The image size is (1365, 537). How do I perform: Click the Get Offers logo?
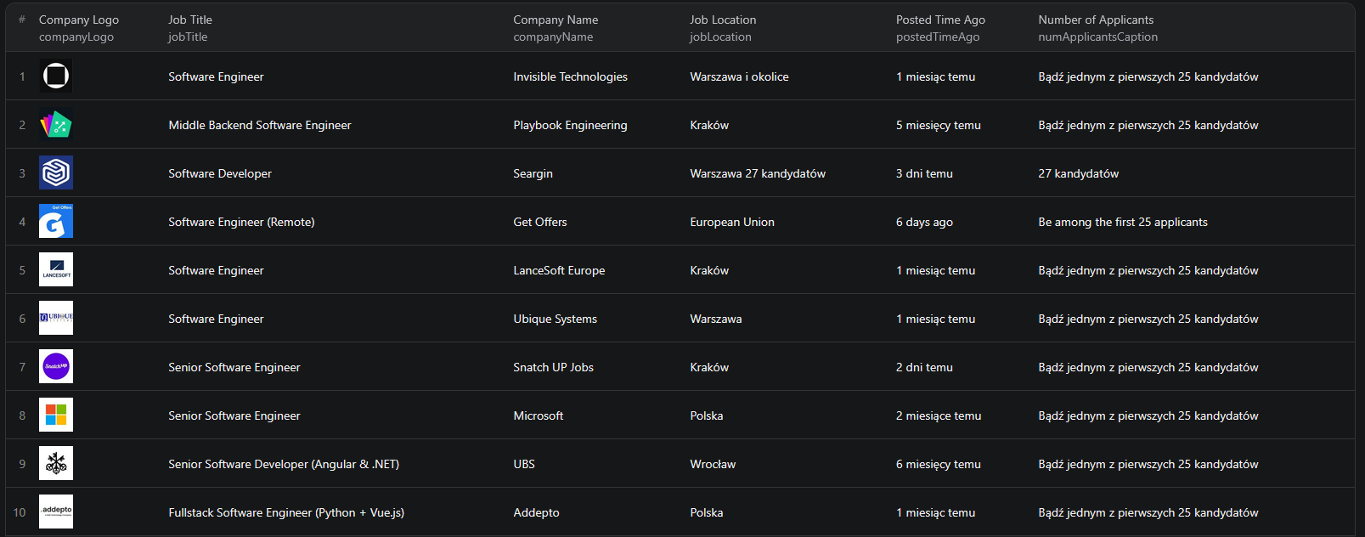point(56,222)
